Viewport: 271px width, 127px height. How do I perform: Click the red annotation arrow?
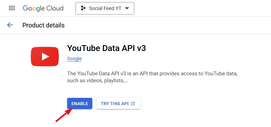64,115
